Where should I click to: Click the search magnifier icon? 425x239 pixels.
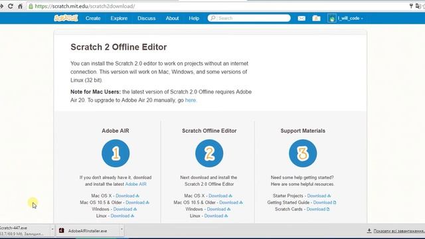coord(213,18)
